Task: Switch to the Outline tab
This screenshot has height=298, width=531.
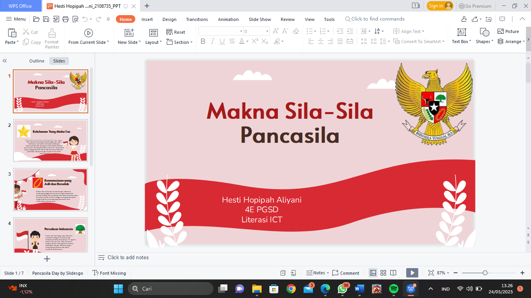Action: pos(37,61)
